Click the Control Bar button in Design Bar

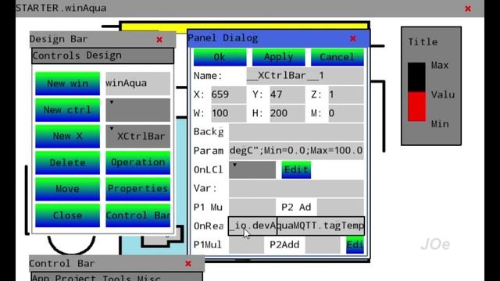coord(137,215)
